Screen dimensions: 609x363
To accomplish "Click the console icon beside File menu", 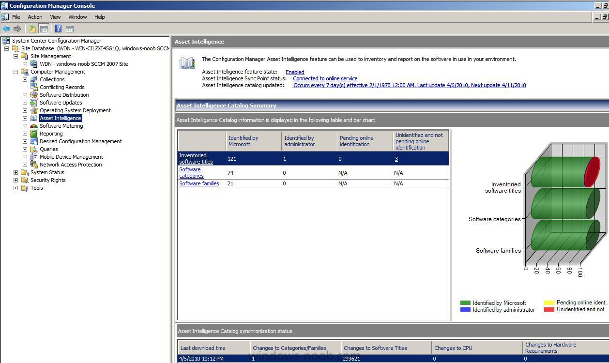I will [5, 17].
